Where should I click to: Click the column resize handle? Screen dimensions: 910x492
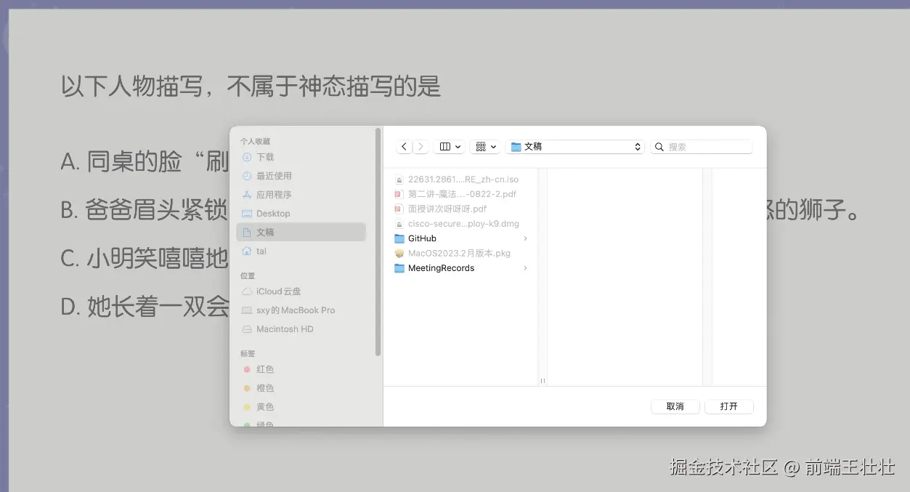(543, 381)
